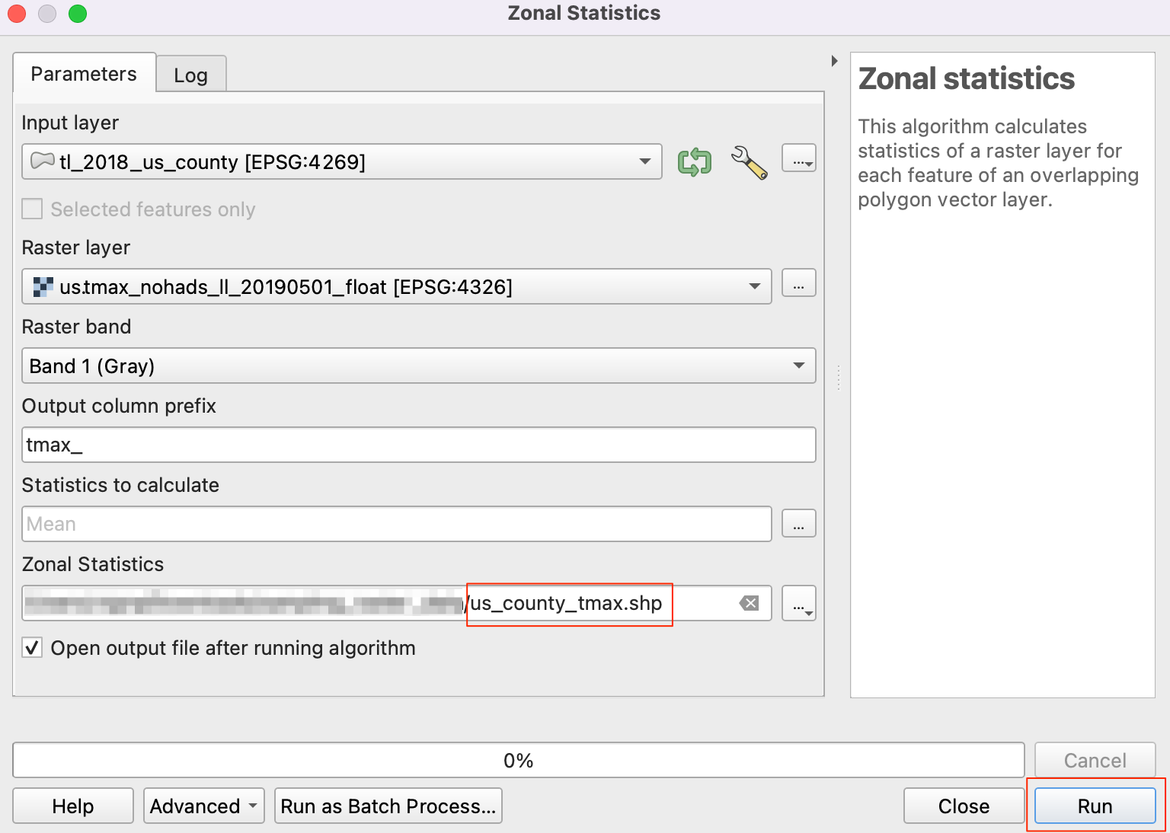Enable Selected features only checkbox

(x=32, y=209)
